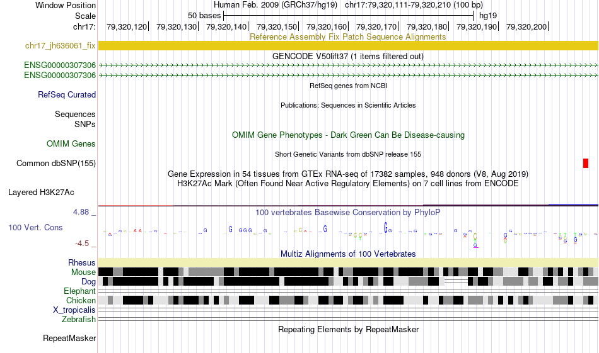
Task: Click the Scale label
Action: tap(85, 16)
